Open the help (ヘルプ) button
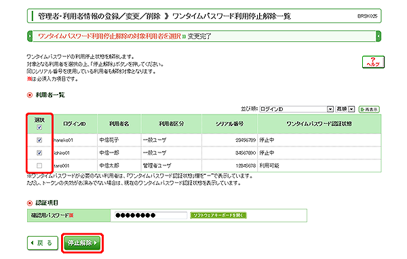Image resolution: width=407 pixels, height=259 pixels. 373,62
